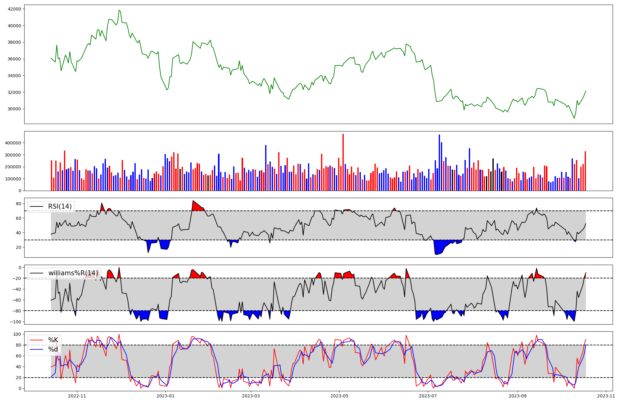Viewport: 621px width, 403px height.
Task: Click the RSI(14) legend label
Action: pyautogui.click(x=60, y=206)
